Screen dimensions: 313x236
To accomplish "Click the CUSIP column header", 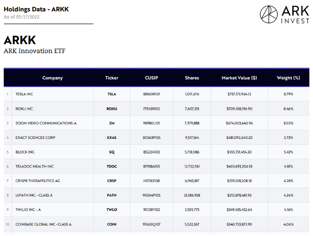I will (x=151, y=78).
